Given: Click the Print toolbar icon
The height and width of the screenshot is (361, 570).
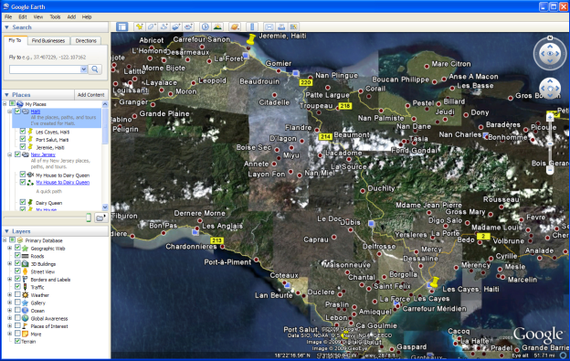Looking at the screenshot, I should 281,27.
